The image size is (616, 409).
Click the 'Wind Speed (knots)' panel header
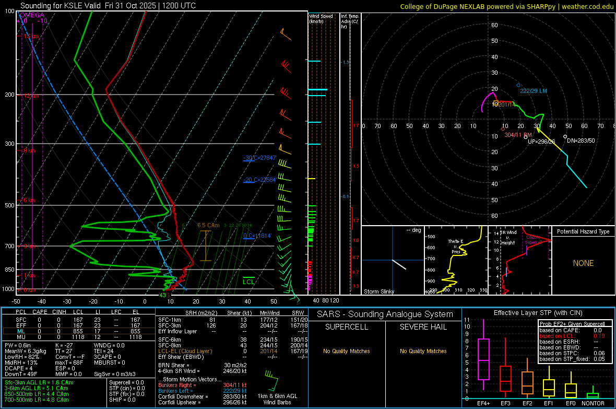tap(321, 18)
